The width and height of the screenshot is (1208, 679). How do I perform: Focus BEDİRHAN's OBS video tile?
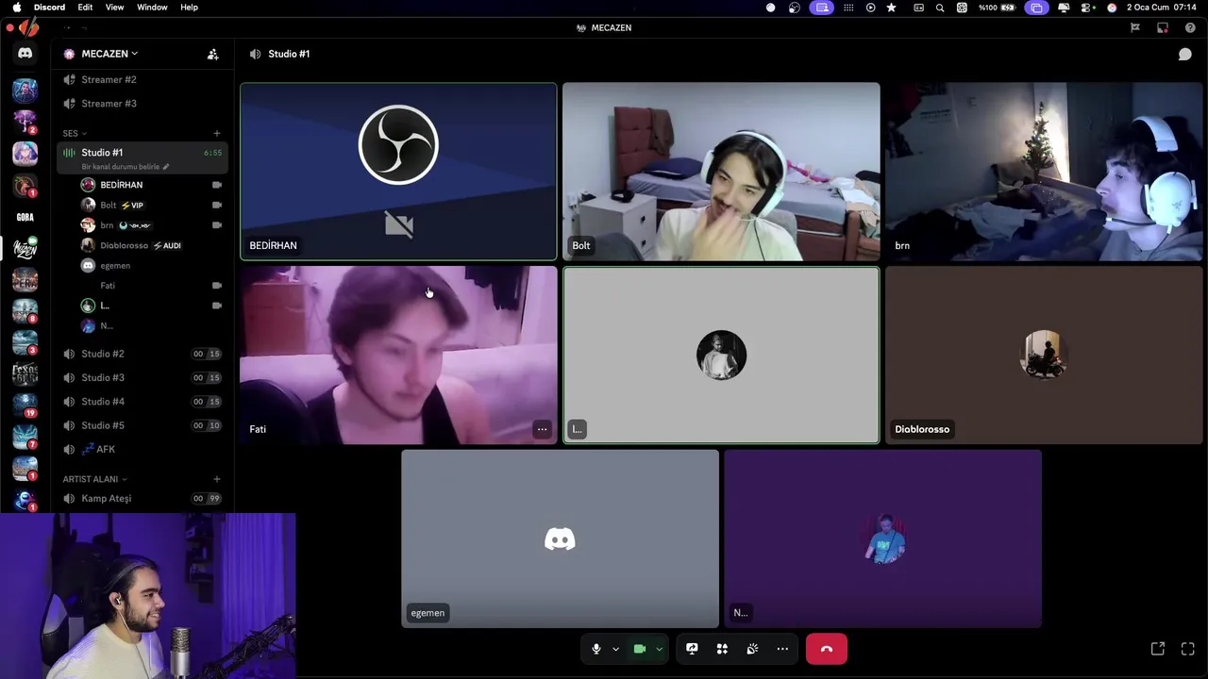398,172
